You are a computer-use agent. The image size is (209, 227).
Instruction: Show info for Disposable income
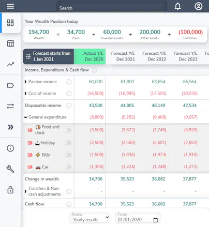point(69,105)
